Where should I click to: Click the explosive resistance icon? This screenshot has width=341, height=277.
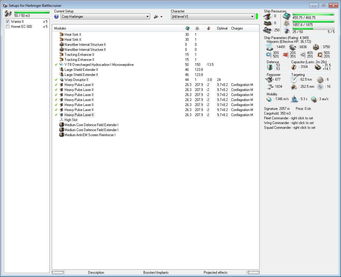(x=320, y=55)
